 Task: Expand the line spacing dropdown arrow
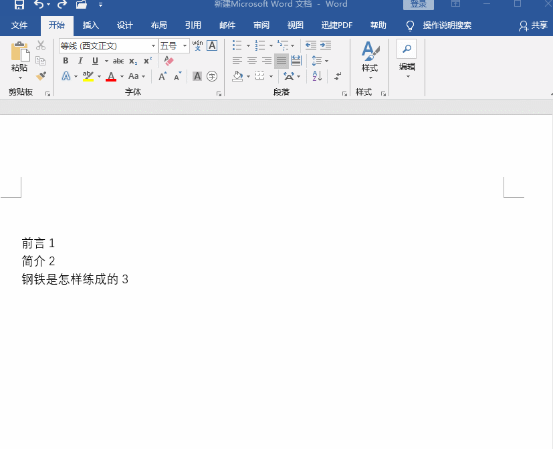pos(326,61)
